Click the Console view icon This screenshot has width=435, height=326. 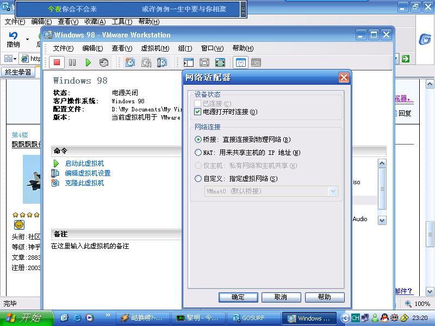click(256, 62)
